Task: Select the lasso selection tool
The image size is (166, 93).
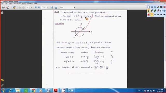Action: point(161,11)
